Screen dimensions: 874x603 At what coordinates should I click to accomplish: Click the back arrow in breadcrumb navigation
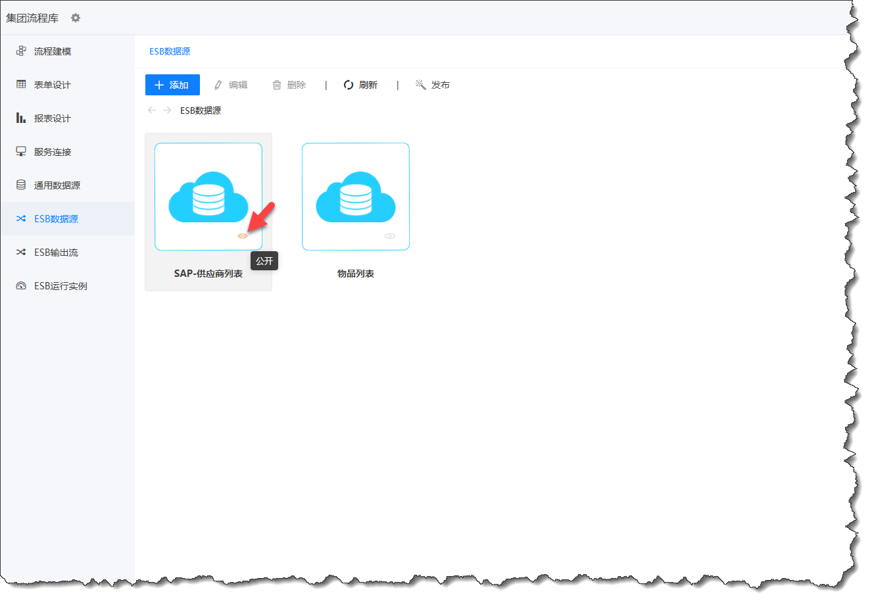152,110
